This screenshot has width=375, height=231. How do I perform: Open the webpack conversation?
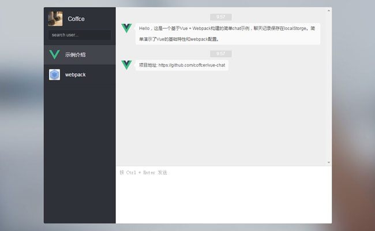(x=80, y=74)
